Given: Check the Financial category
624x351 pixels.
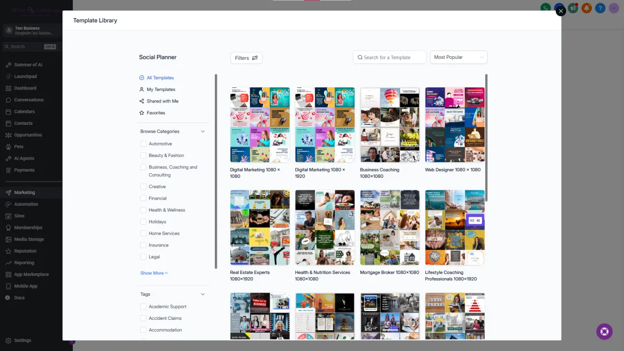Looking at the screenshot, I should coord(144,199).
